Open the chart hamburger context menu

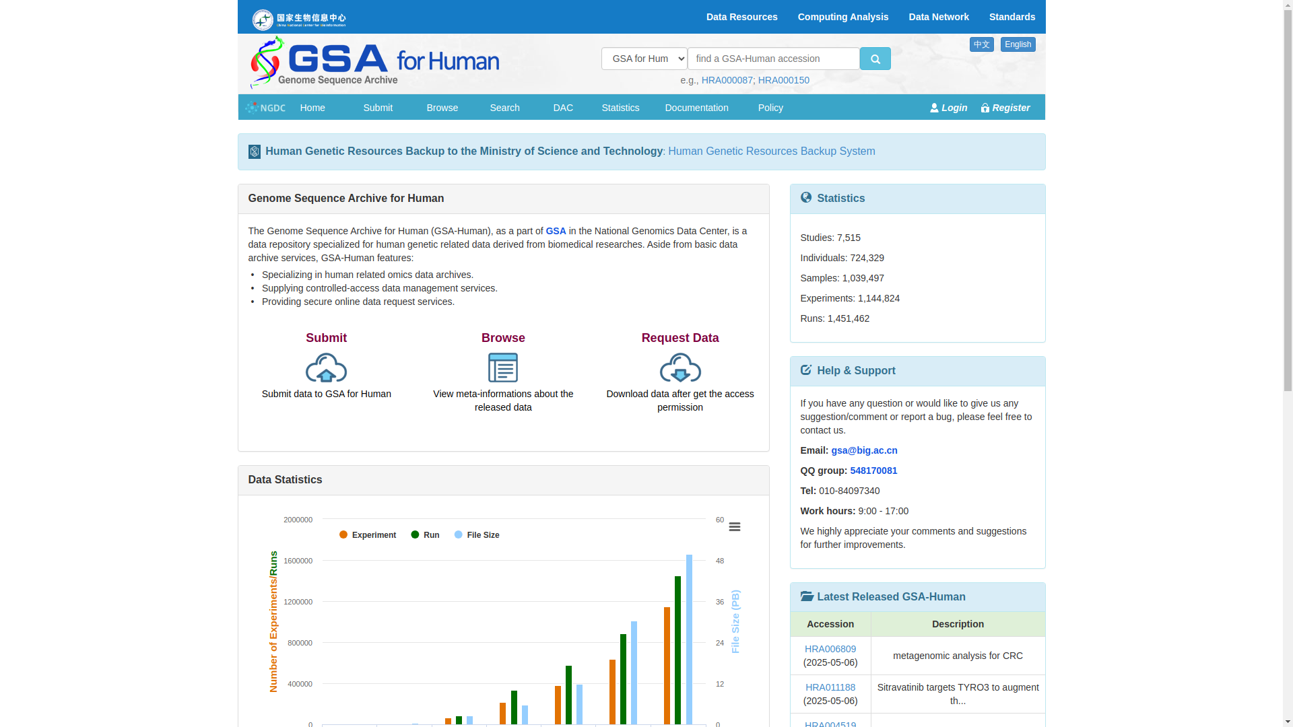(x=735, y=527)
